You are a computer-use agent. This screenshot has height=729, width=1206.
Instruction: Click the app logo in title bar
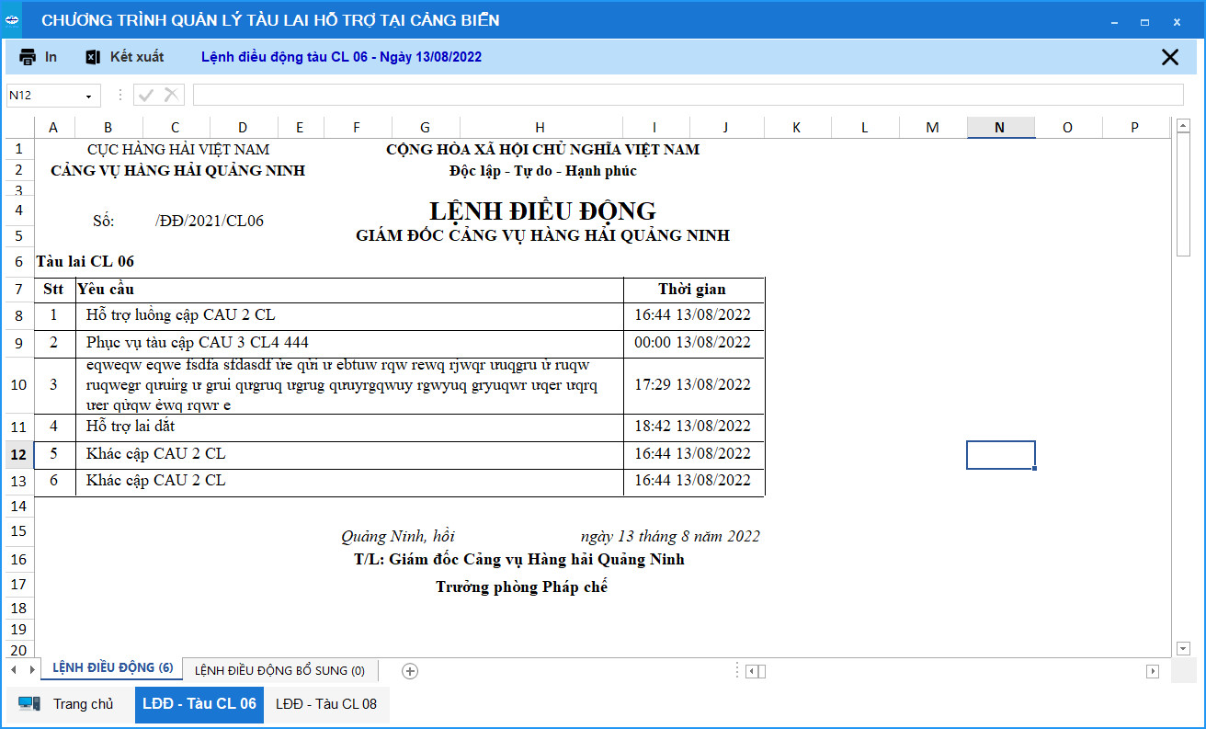point(13,19)
